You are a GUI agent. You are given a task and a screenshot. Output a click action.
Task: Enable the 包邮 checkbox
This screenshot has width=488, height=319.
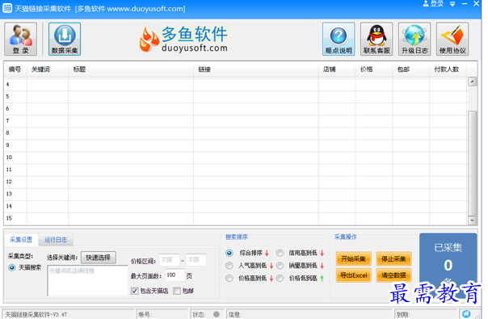[x=177, y=291]
